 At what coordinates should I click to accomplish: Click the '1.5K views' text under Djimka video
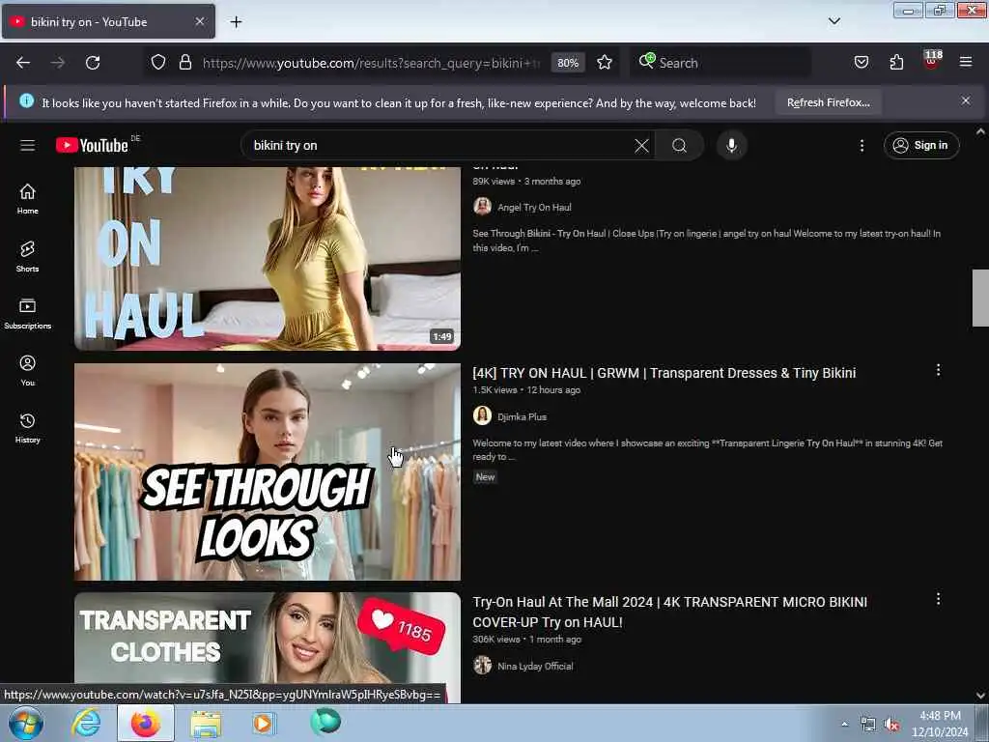494,390
